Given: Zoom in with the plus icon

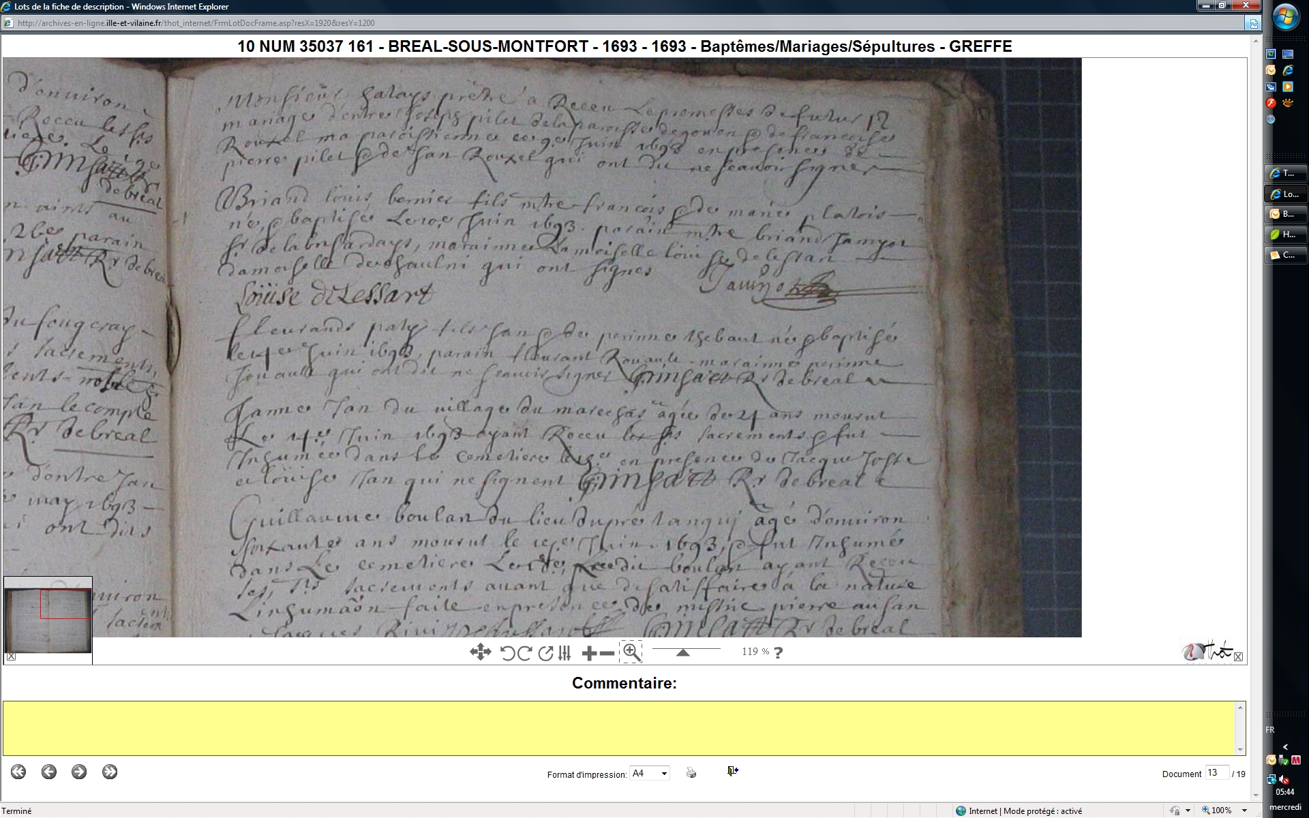Looking at the screenshot, I should [589, 653].
